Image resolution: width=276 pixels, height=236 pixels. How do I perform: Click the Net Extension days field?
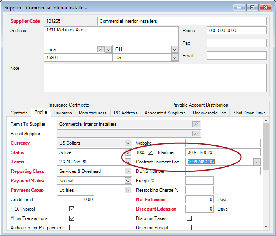(x=200, y=200)
